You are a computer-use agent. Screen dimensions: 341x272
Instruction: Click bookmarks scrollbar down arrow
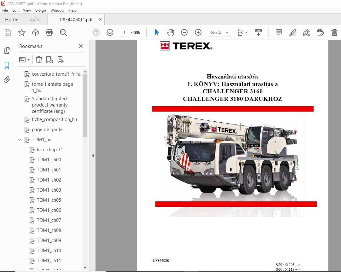pyautogui.click(x=85, y=267)
